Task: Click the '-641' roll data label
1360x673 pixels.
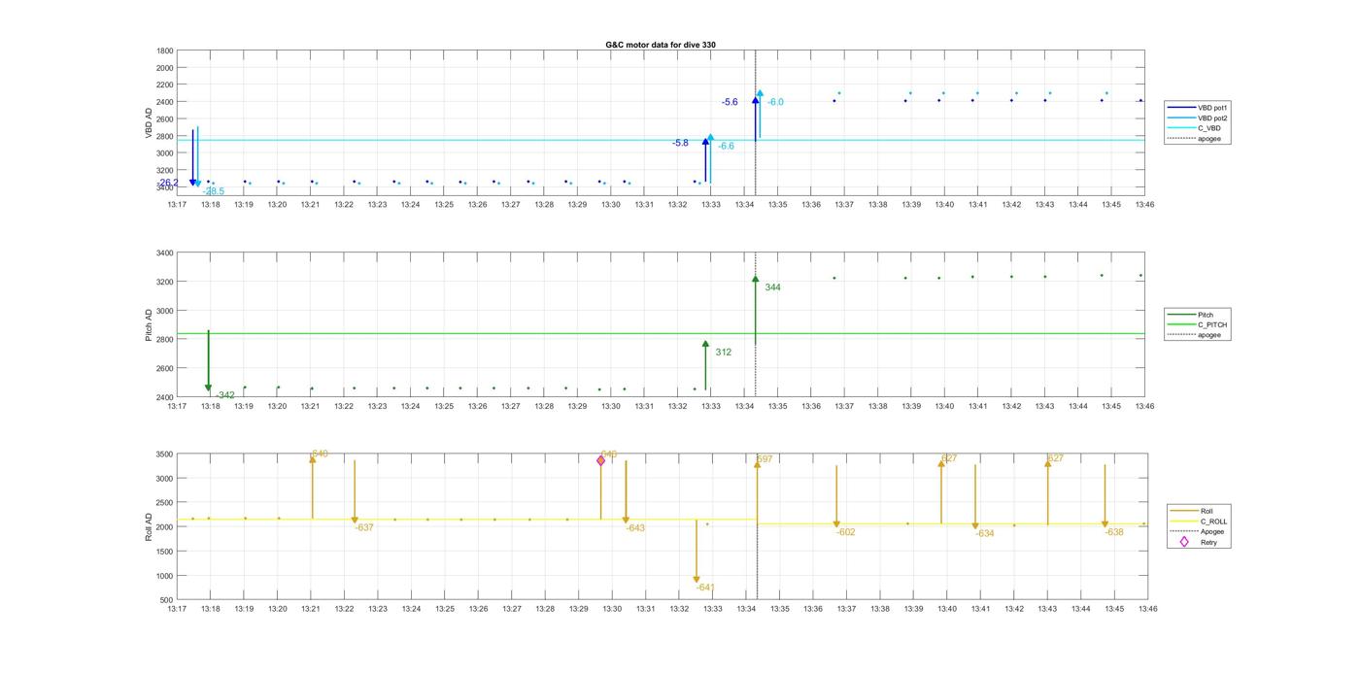Action: tap(705, 588)
